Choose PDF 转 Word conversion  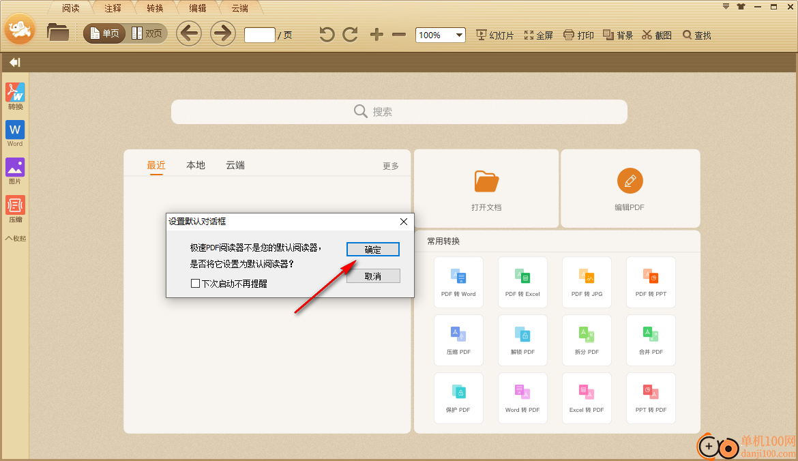pyautogui.click(x=458, y=282)
